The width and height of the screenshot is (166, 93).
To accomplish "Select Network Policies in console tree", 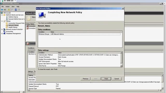I will pyautogui.click(x=13, y=25).
